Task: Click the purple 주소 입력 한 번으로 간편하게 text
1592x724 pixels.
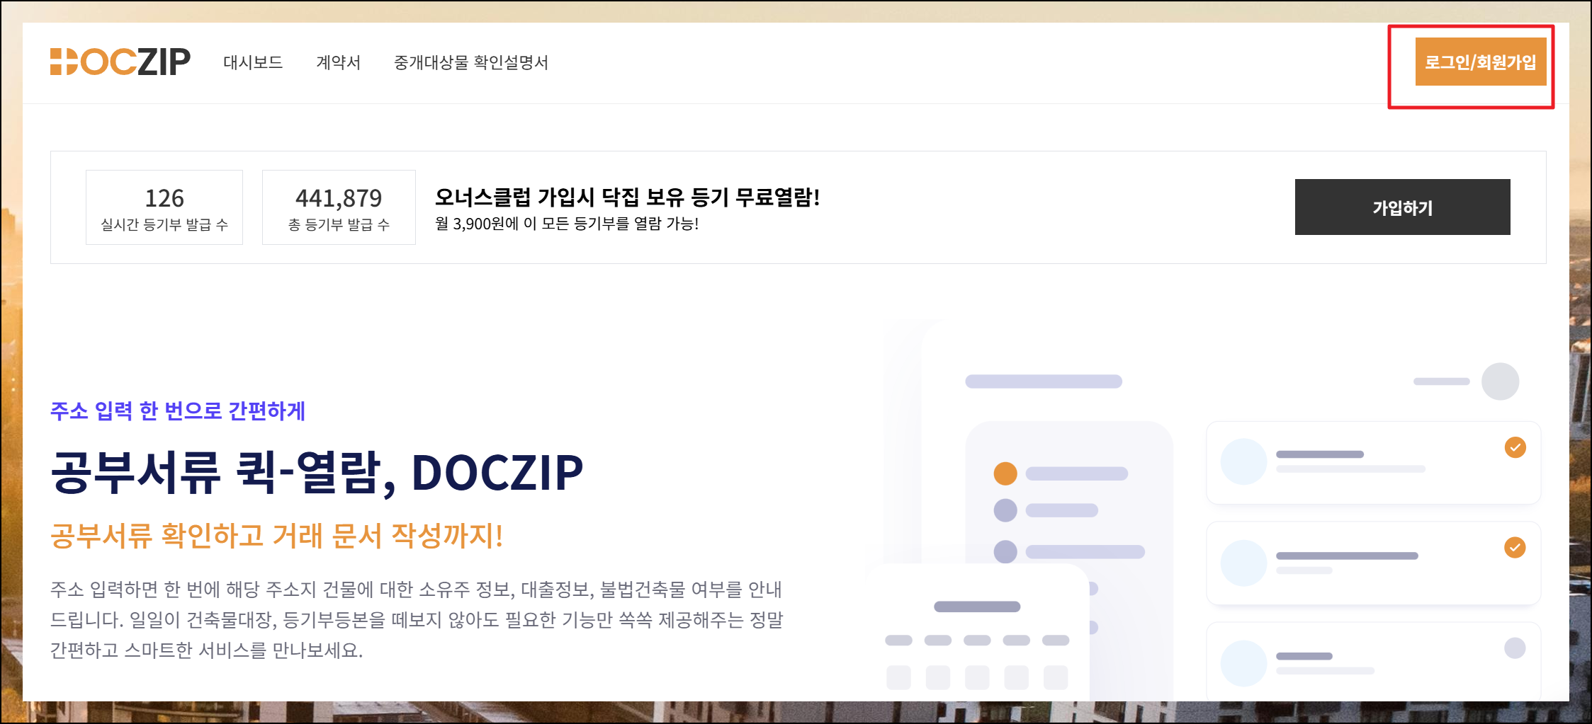Action: click(x=178, y=410)
